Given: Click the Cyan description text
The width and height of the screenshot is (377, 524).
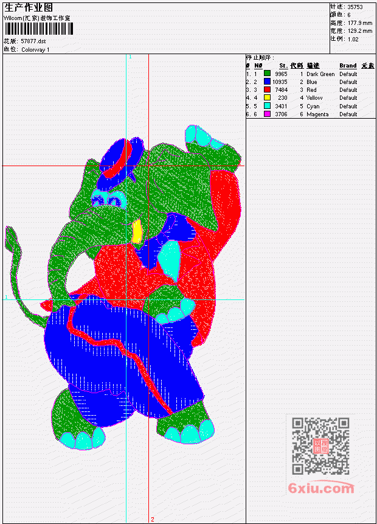Looking at the screenshot, I should point(313,107).
